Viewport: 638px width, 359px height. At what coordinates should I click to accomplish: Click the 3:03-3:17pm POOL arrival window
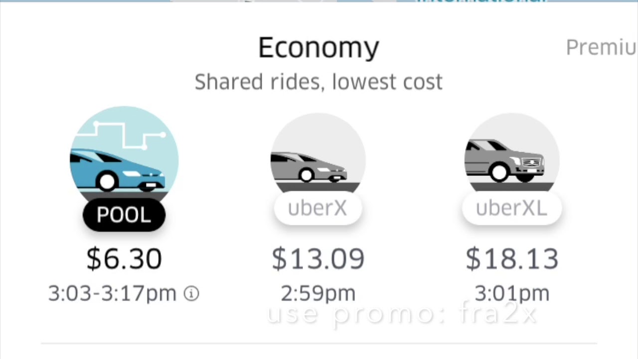(113, 294)
